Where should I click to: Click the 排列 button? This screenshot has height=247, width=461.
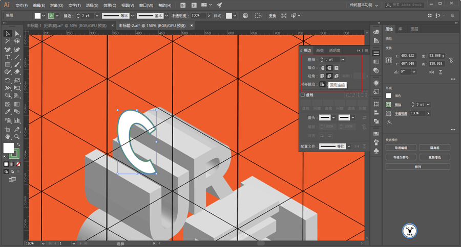[x=418, y=167]
